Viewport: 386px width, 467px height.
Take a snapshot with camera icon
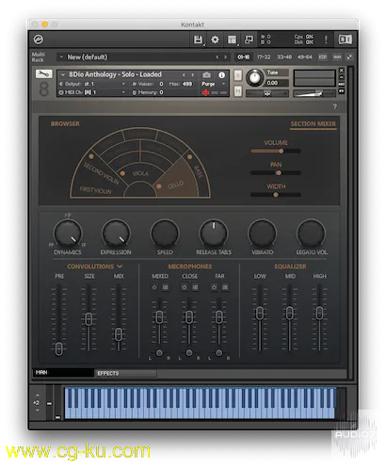pyautogui.click(x=206, y=75)
